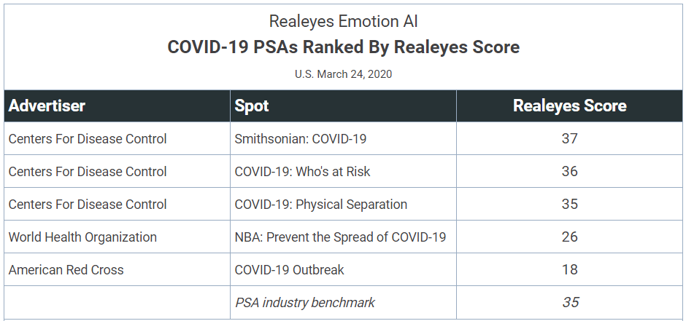Select the score value 18
686x321 pixels.
click(569, 269)
